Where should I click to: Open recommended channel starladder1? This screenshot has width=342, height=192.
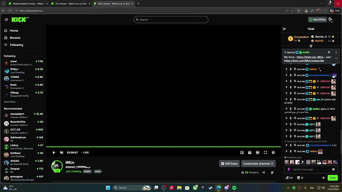pos(23,115)
